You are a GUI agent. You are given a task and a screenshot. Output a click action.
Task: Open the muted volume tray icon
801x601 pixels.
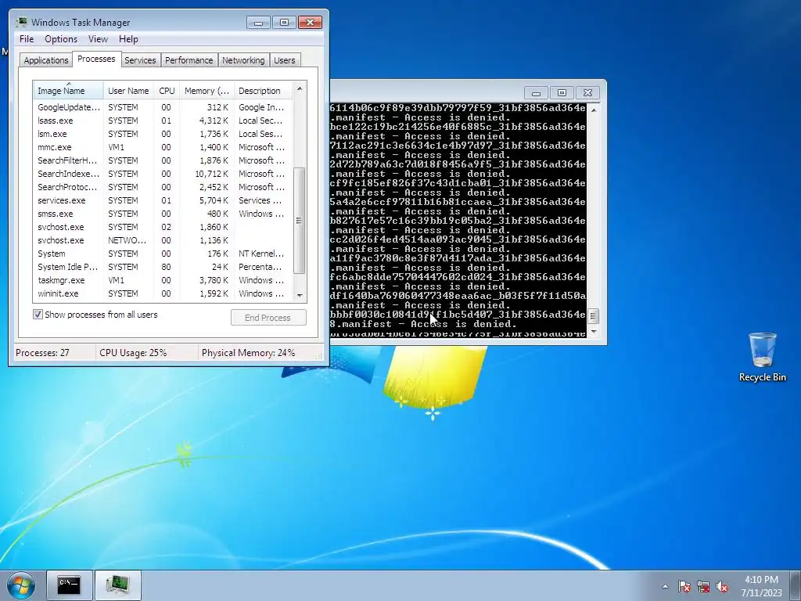tap(722, 586)
